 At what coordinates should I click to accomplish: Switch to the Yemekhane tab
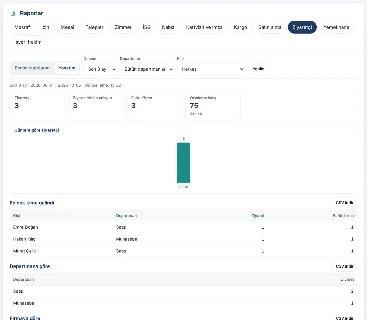click(336, 27)
